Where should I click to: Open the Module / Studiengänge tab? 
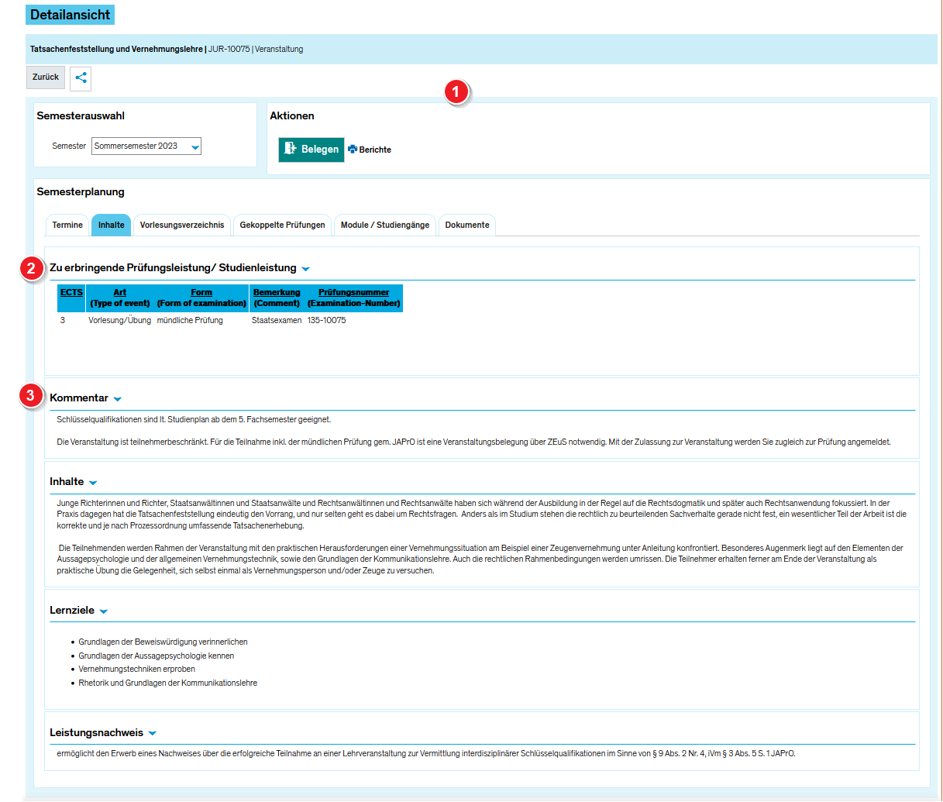[x=385, y=225]
